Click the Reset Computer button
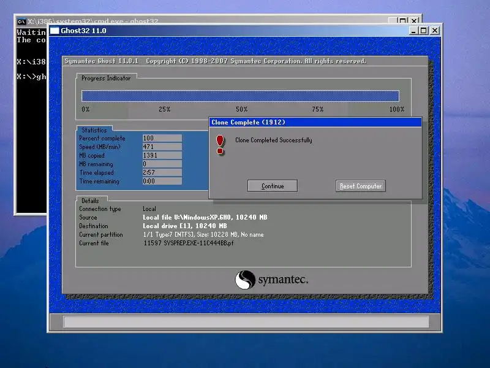This screenshot has height=368, width=490. pos(361,186)
